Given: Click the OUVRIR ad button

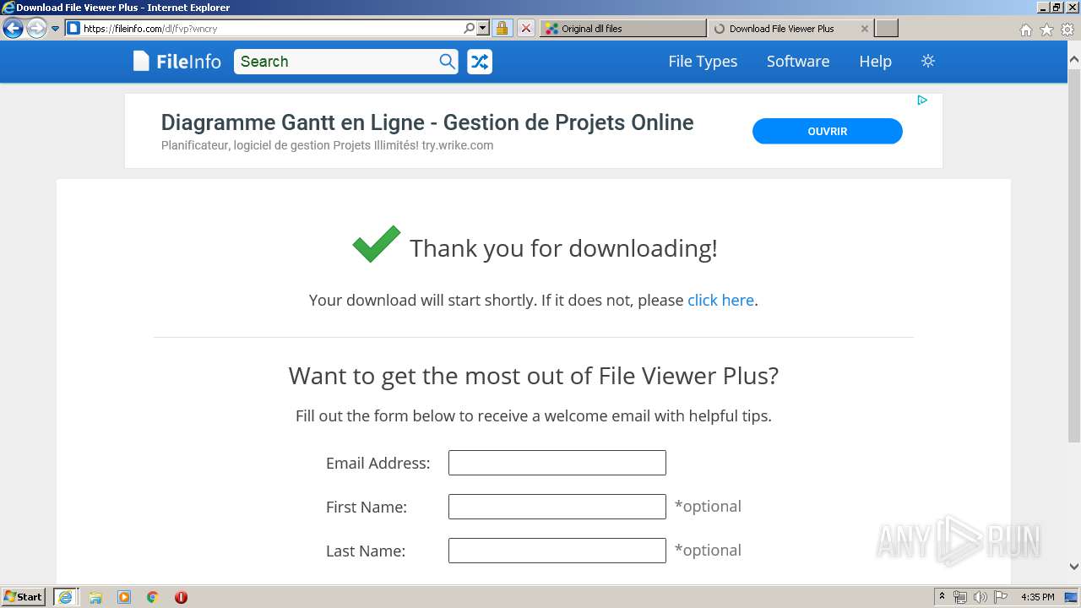Looking at the screenshot, I should pyautogui.click(x=828, y=131).
